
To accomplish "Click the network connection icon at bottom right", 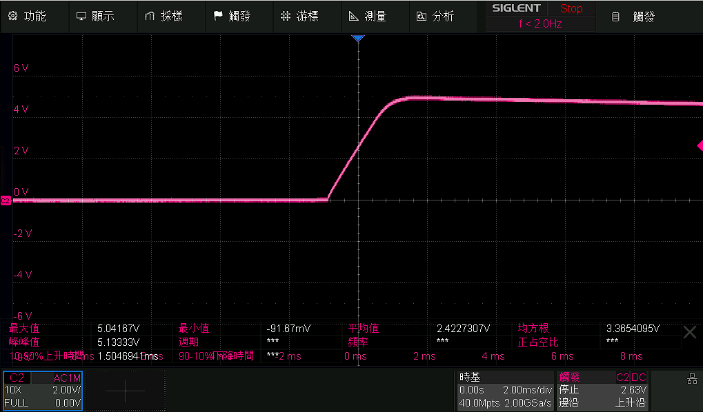I will [692, 379].
